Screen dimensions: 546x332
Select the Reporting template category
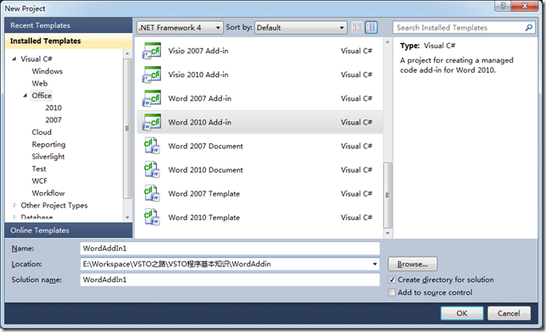(48, 145)
